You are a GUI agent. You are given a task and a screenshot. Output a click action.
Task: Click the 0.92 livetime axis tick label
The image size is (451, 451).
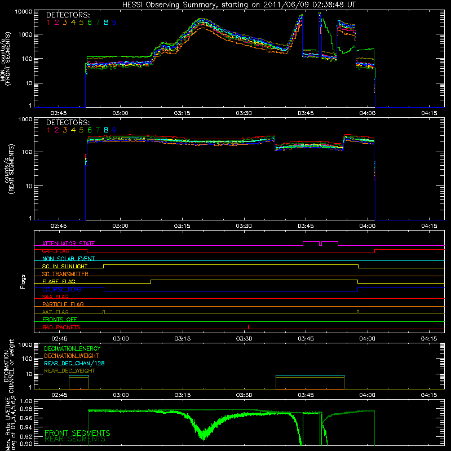pos(26,436)
